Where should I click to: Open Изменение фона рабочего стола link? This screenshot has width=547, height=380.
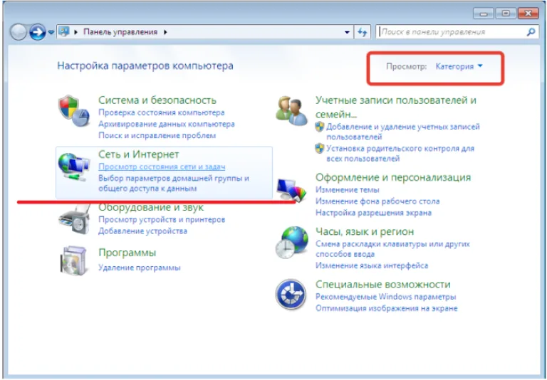377,201
